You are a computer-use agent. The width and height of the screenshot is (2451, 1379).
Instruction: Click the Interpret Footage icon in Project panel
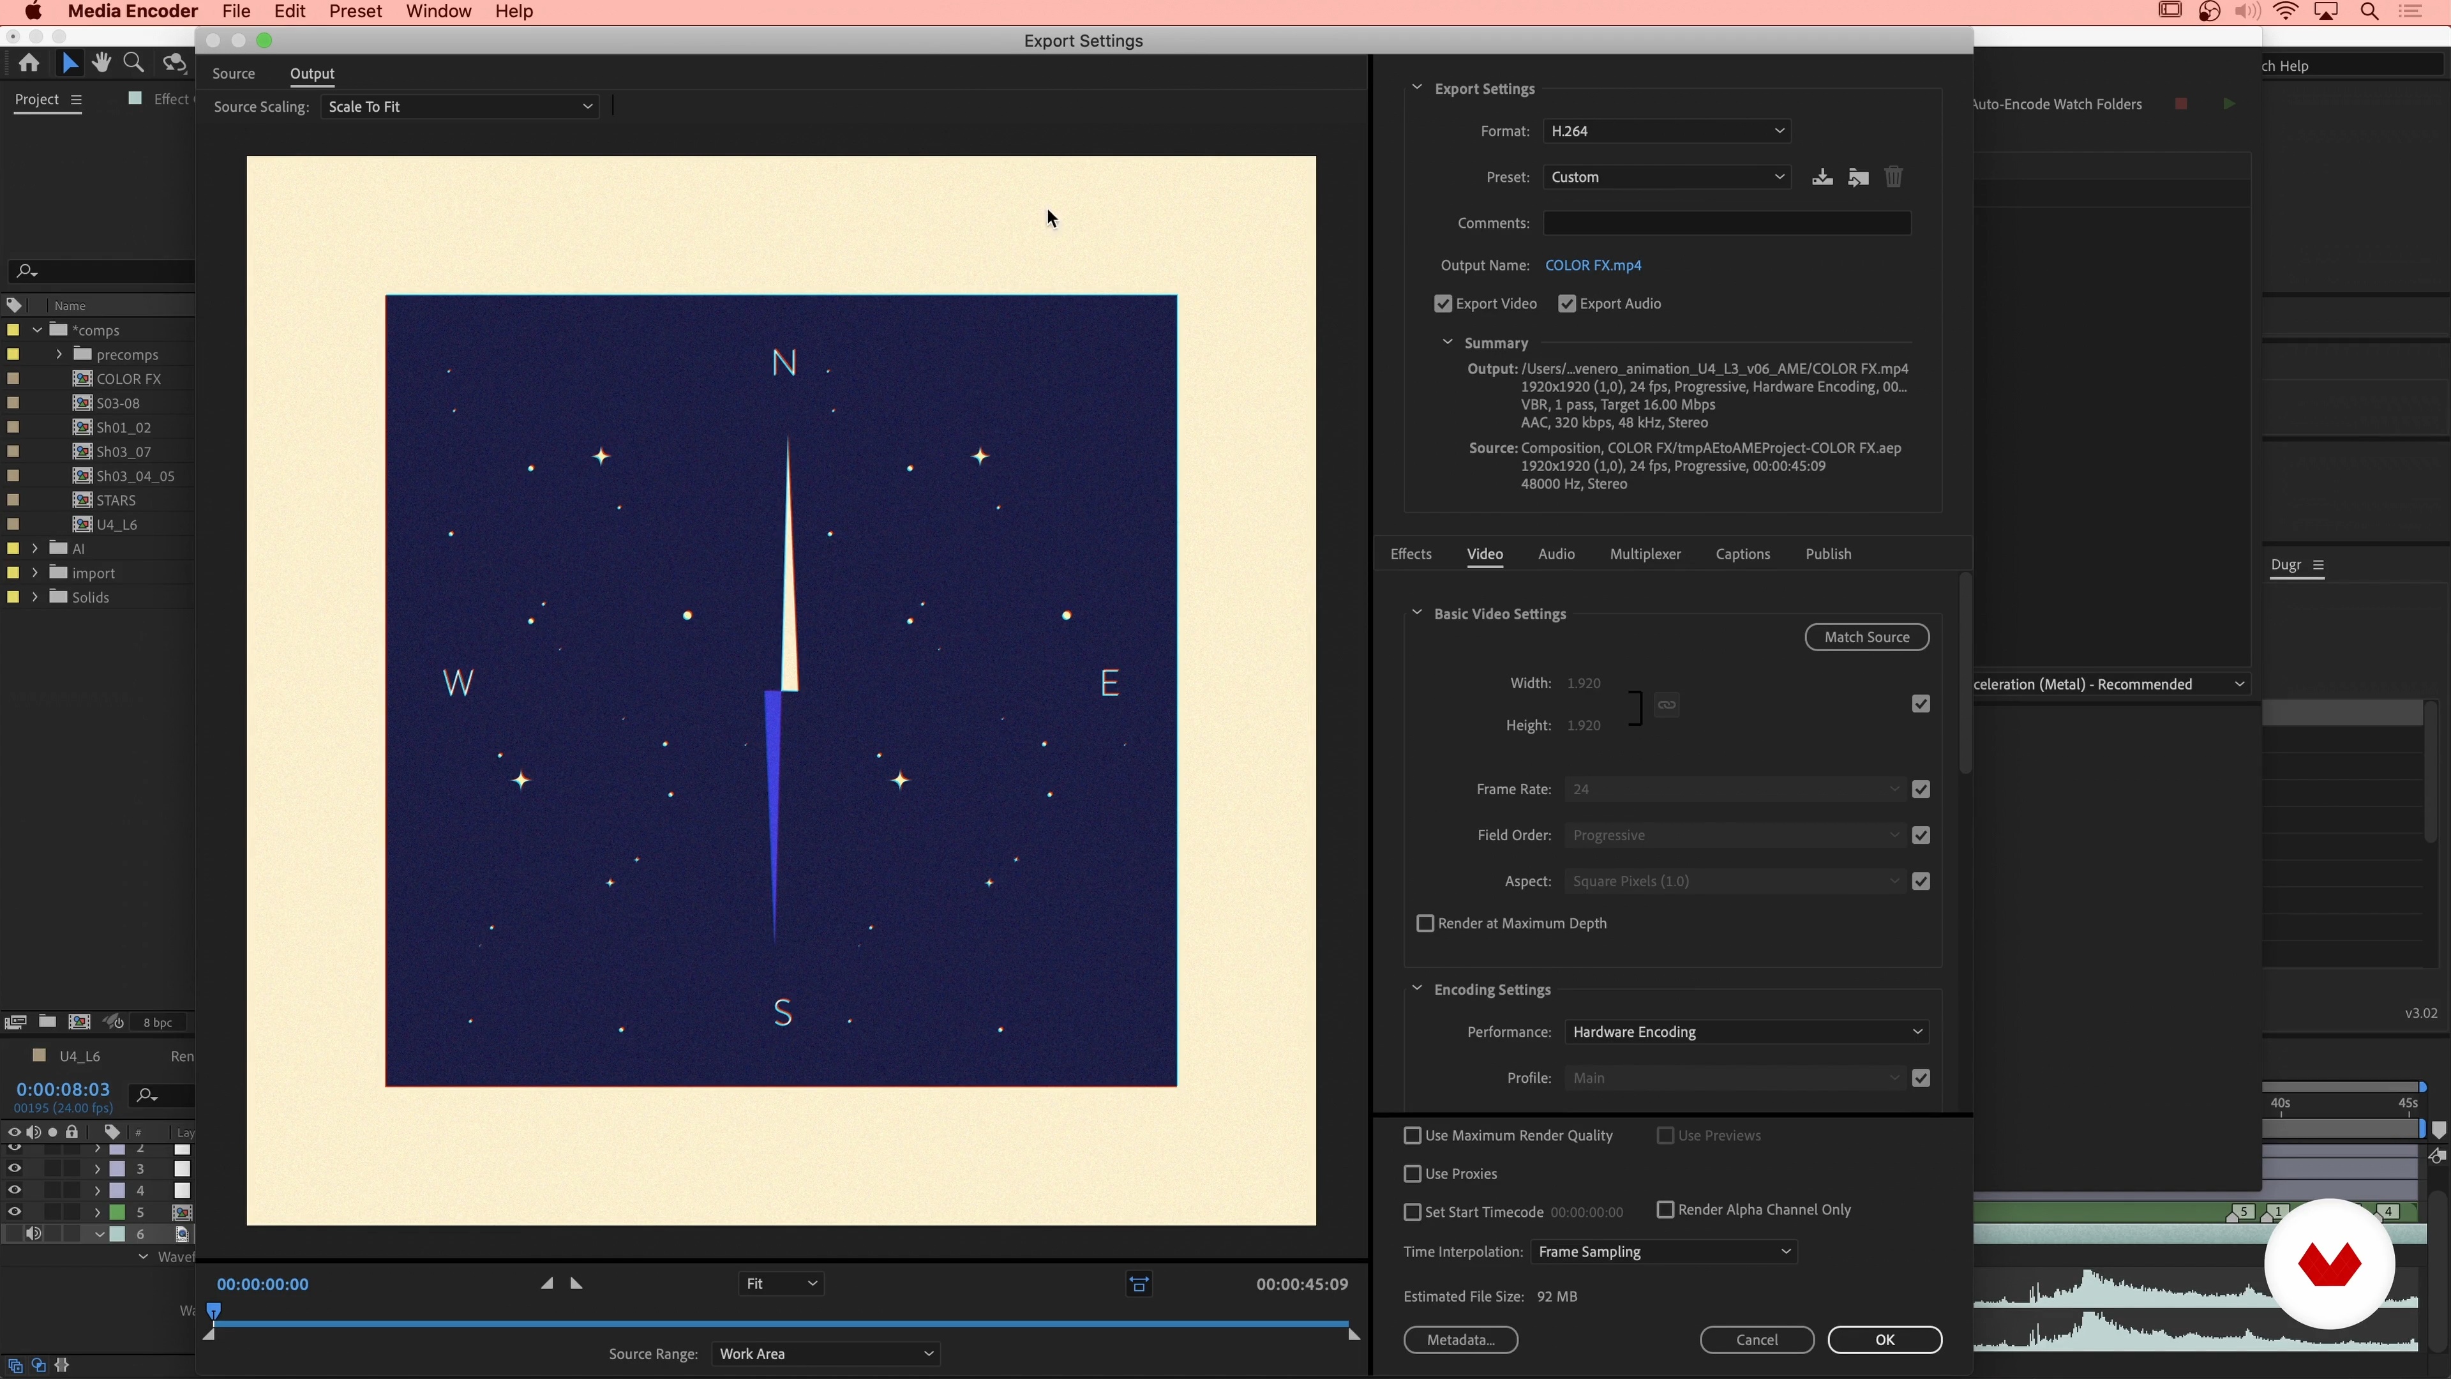click(15, 1021)
